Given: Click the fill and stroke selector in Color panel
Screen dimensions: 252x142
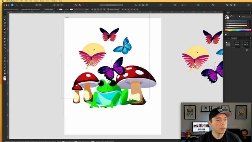Looking at the screenshot, I should click(x=227, y=17).
